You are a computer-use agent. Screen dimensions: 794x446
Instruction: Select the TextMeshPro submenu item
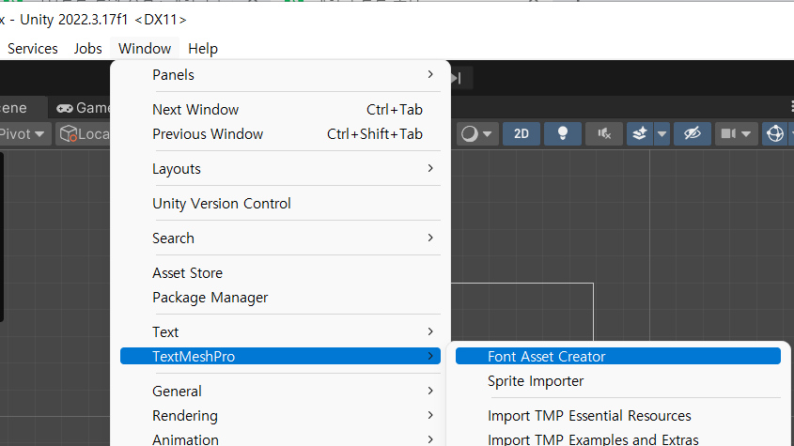tap(280, 357)
